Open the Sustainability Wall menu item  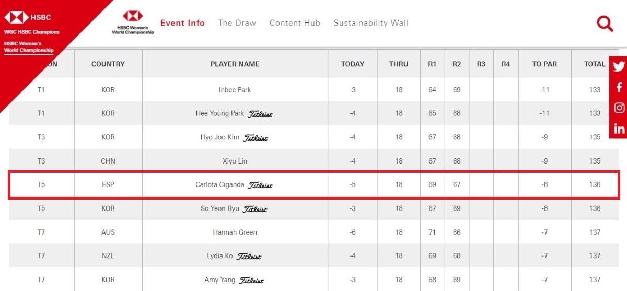tap(371, 23)
